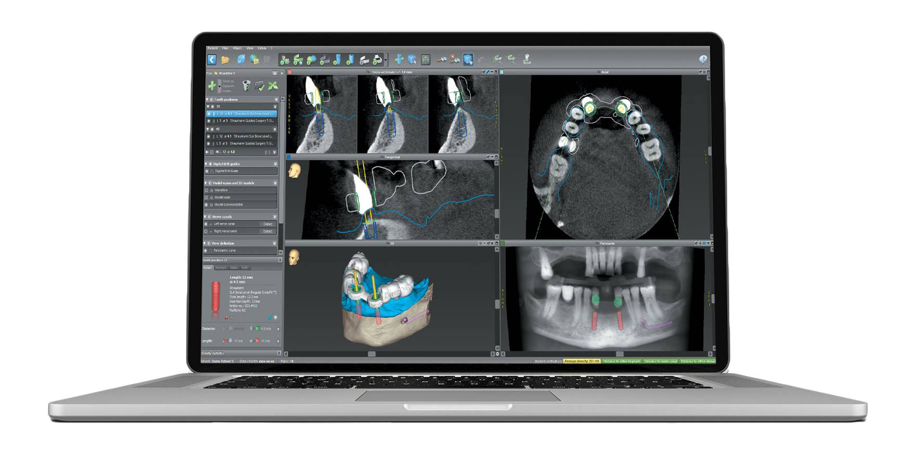The width and height of the screenshot is (916, 452).
Task: Open the Density statistics panel bar
Action: tap(242, 353)
